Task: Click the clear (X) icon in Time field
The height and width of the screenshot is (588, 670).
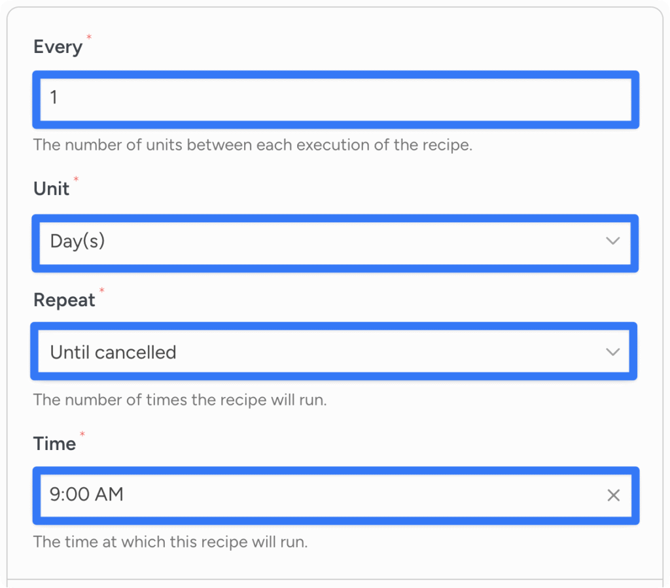Action: (613, 495)
